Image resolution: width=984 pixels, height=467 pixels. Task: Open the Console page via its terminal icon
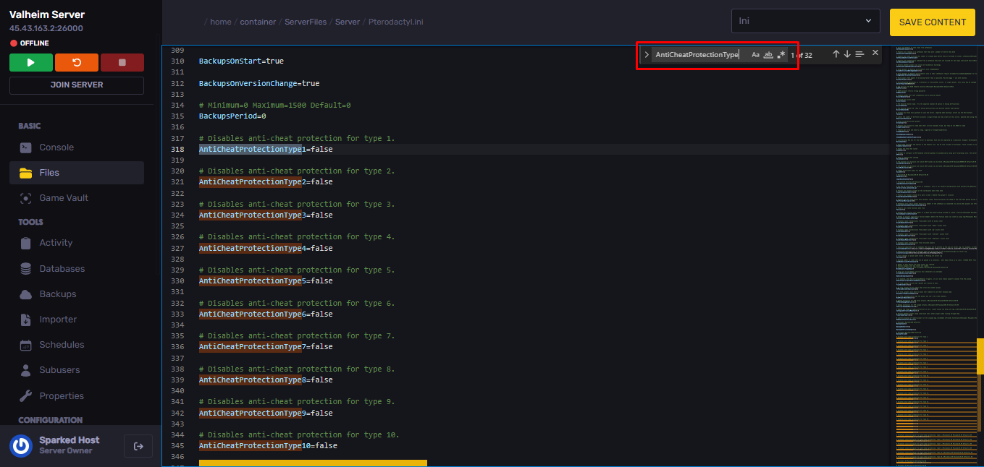25,147
